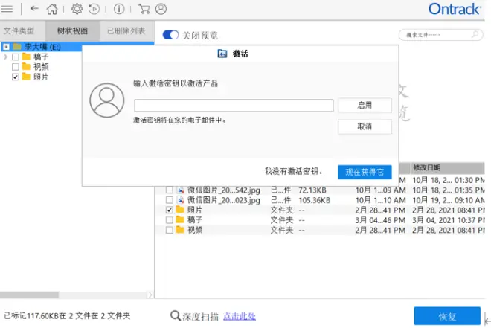This screenshot has height=328, width=491.
Task: Click the activation key input field
Action: pos(234,106)
